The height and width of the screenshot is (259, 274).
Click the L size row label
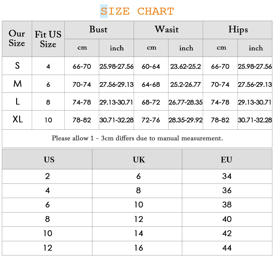click(17, 102)
